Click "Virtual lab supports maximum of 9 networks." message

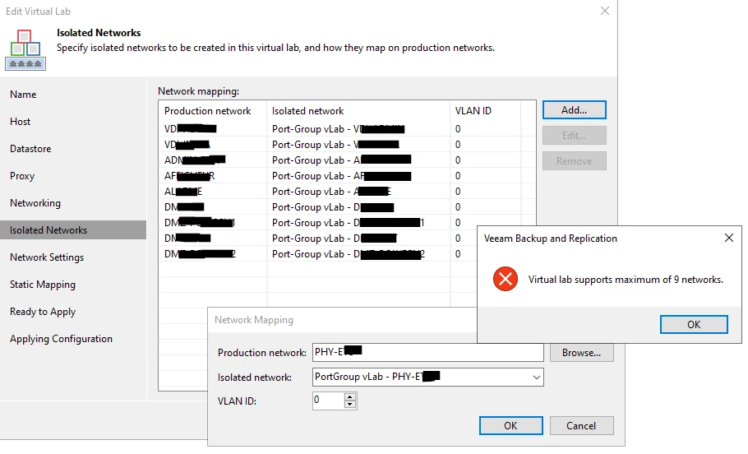click(626, 280)
